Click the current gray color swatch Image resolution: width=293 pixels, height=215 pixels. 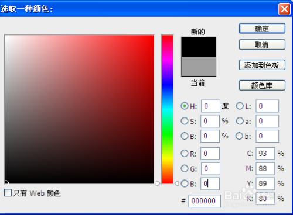199,67
